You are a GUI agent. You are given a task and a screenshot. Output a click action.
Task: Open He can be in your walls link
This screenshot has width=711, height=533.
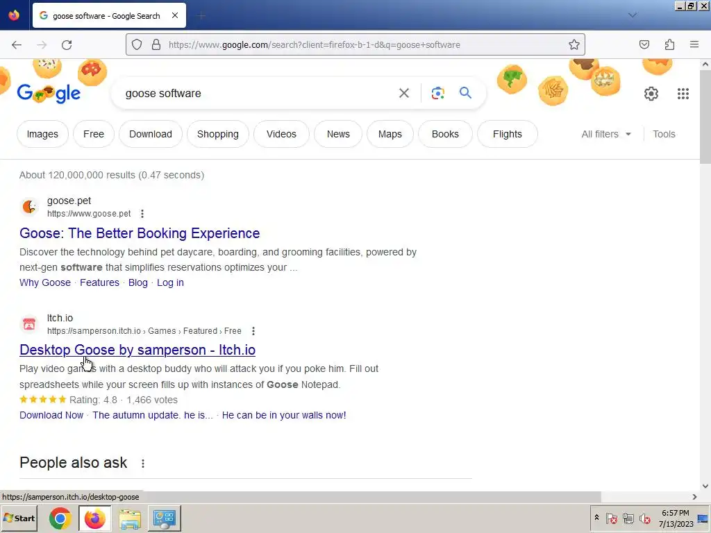pos(284,415)
